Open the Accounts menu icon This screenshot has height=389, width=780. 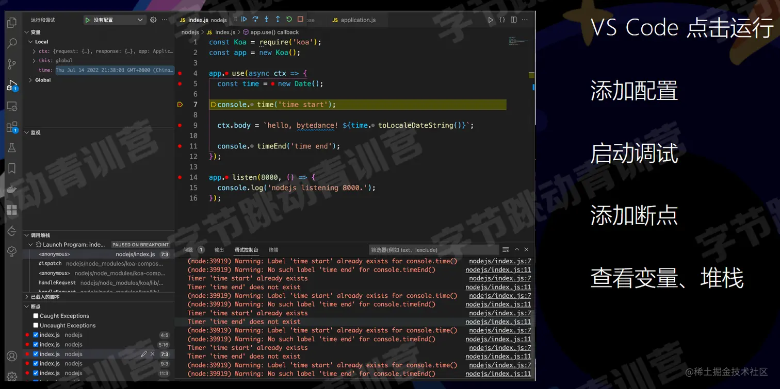[11, 356]
